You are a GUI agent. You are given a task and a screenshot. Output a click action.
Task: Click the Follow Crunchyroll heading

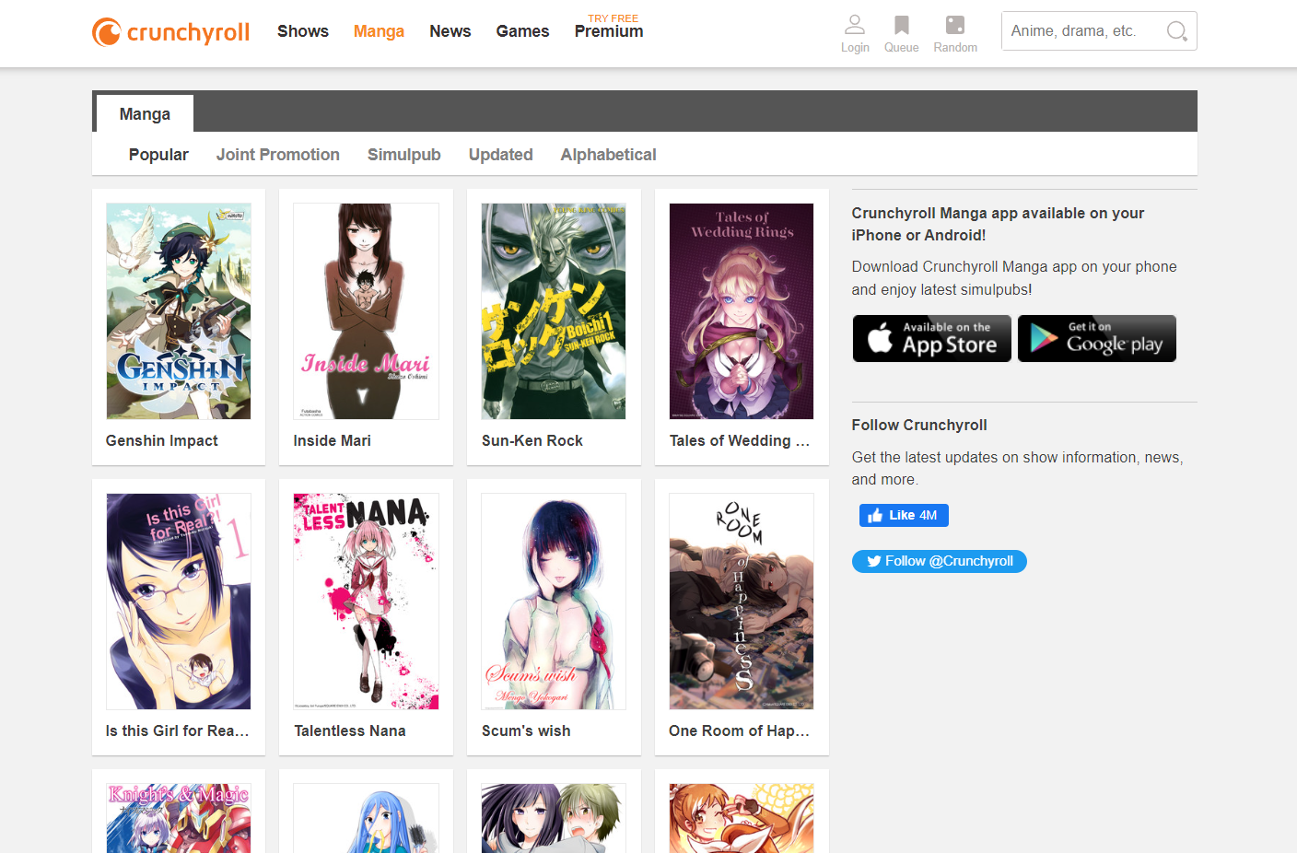(919, 426)
